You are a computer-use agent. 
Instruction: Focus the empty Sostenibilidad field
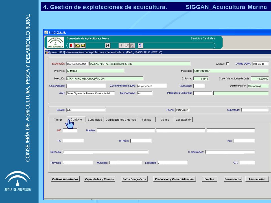coord(86,86)
